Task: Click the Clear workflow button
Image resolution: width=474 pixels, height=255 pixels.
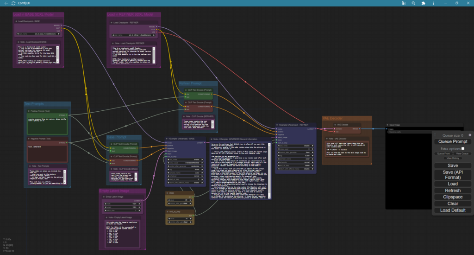Action: tap(453, 204)
